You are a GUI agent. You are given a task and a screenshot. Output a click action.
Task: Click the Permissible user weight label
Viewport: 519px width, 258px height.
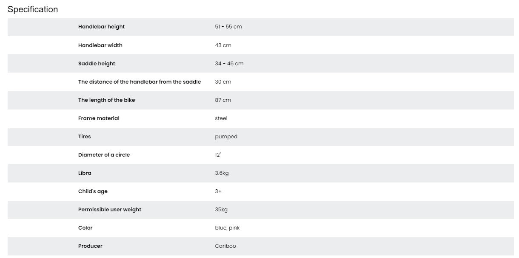tap(110, 210)
